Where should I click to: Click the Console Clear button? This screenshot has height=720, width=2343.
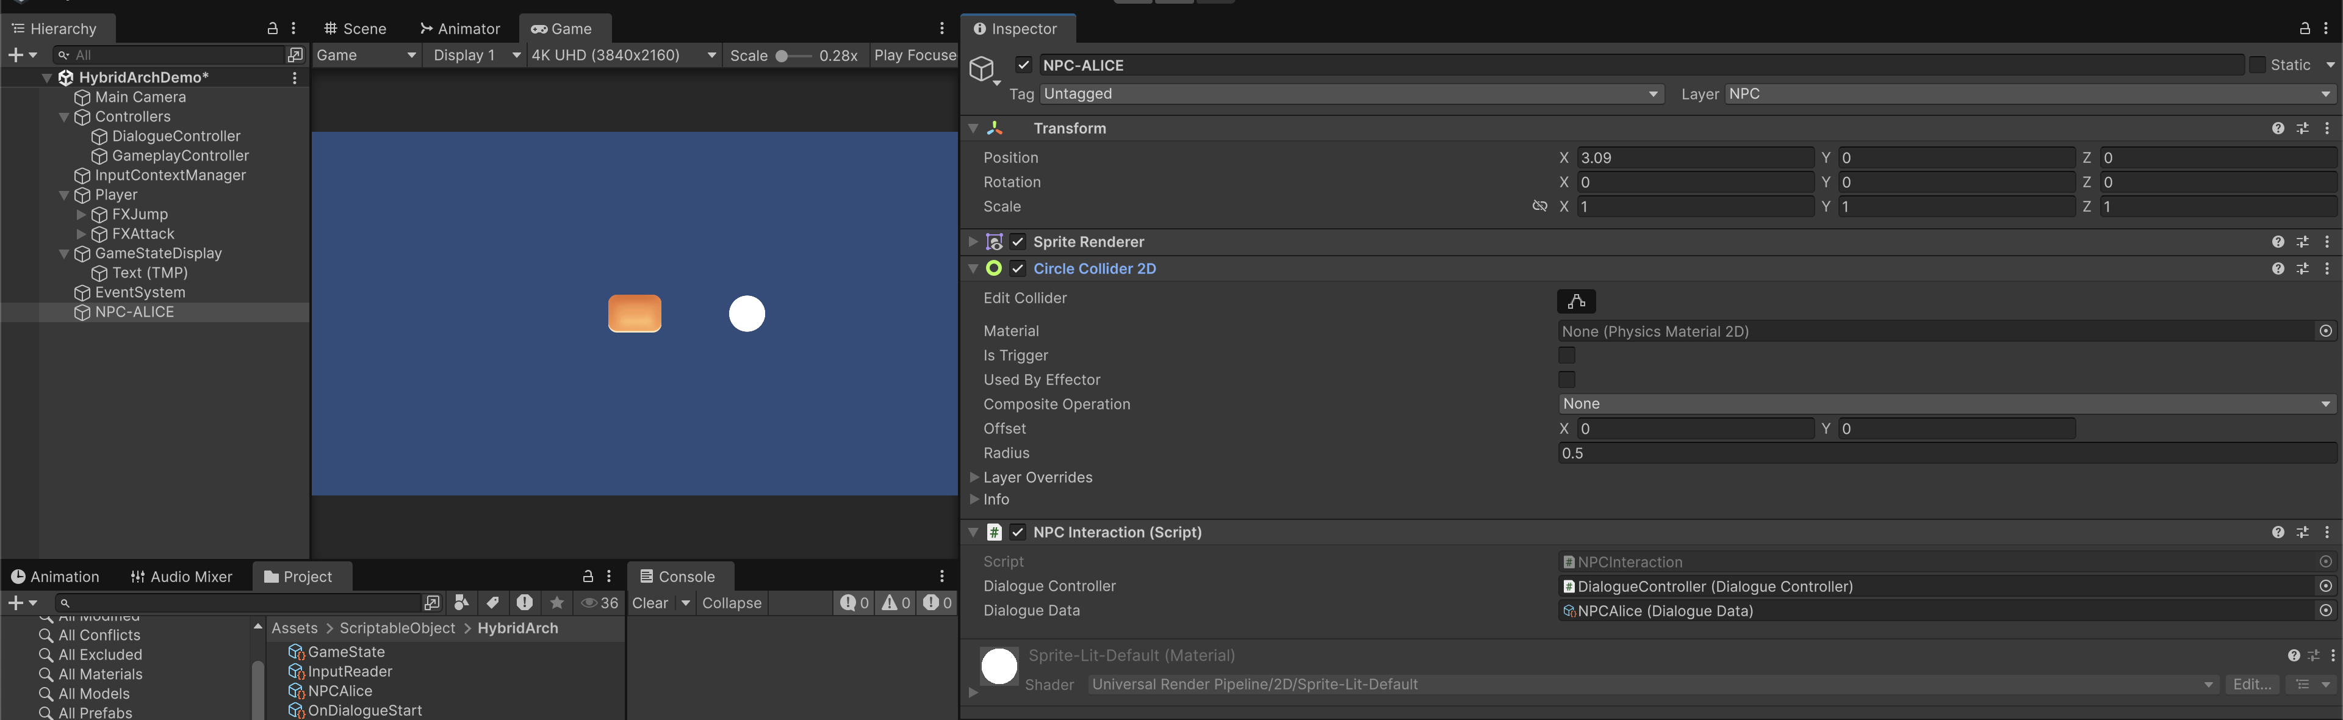coord(649,603)
